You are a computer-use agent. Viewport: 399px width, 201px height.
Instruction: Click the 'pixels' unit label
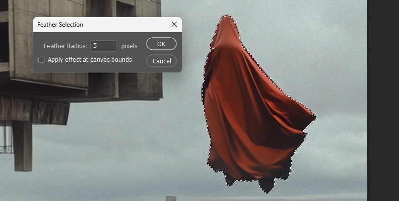(x=129, y=46)
